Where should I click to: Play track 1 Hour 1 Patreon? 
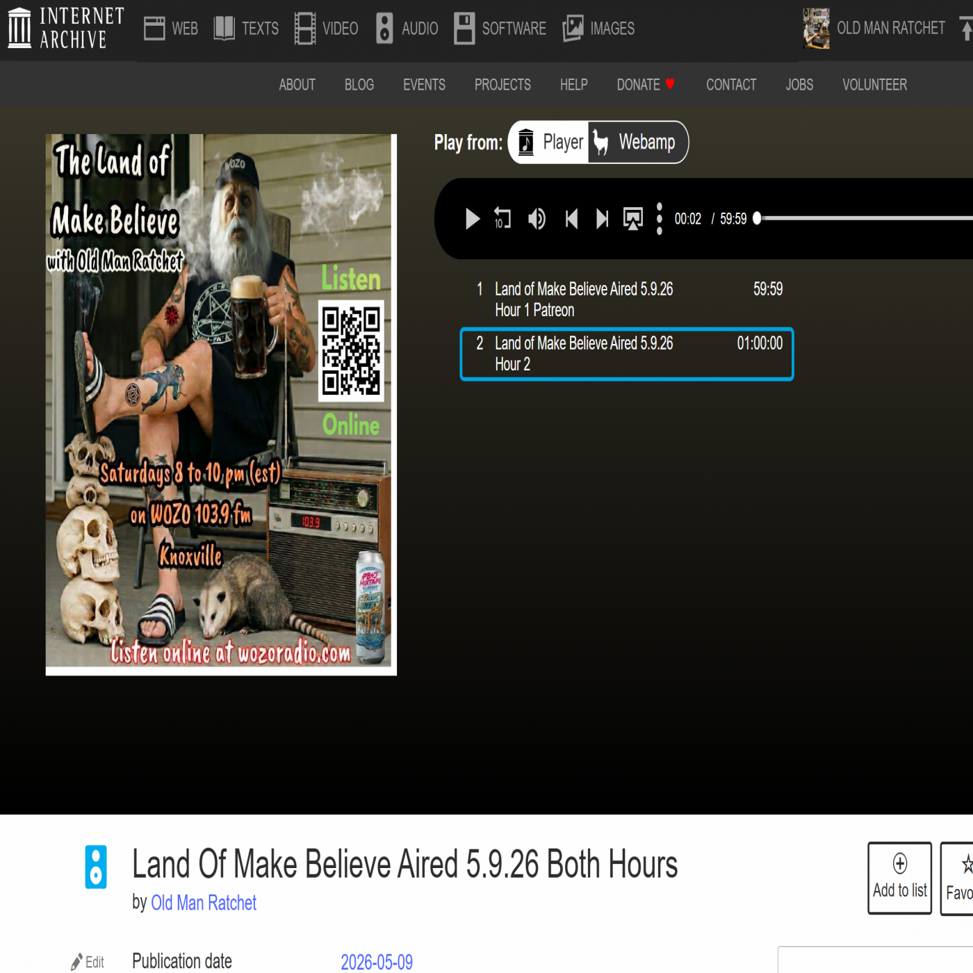tap(627, 300)
